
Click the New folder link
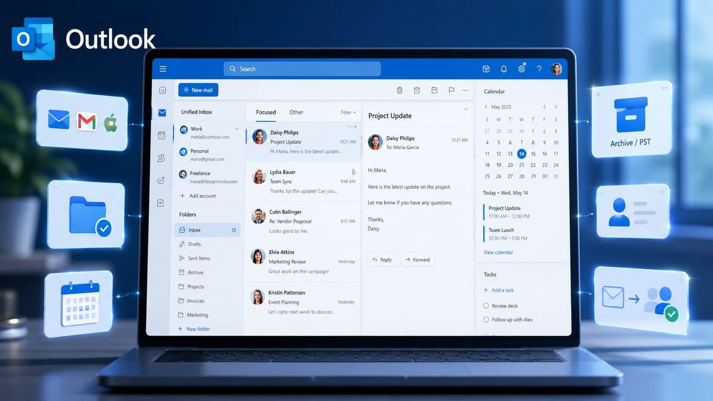pos(194,329)
